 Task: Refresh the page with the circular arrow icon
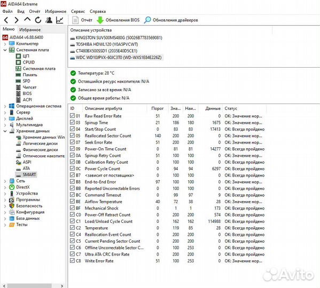(x=38, y=20)
